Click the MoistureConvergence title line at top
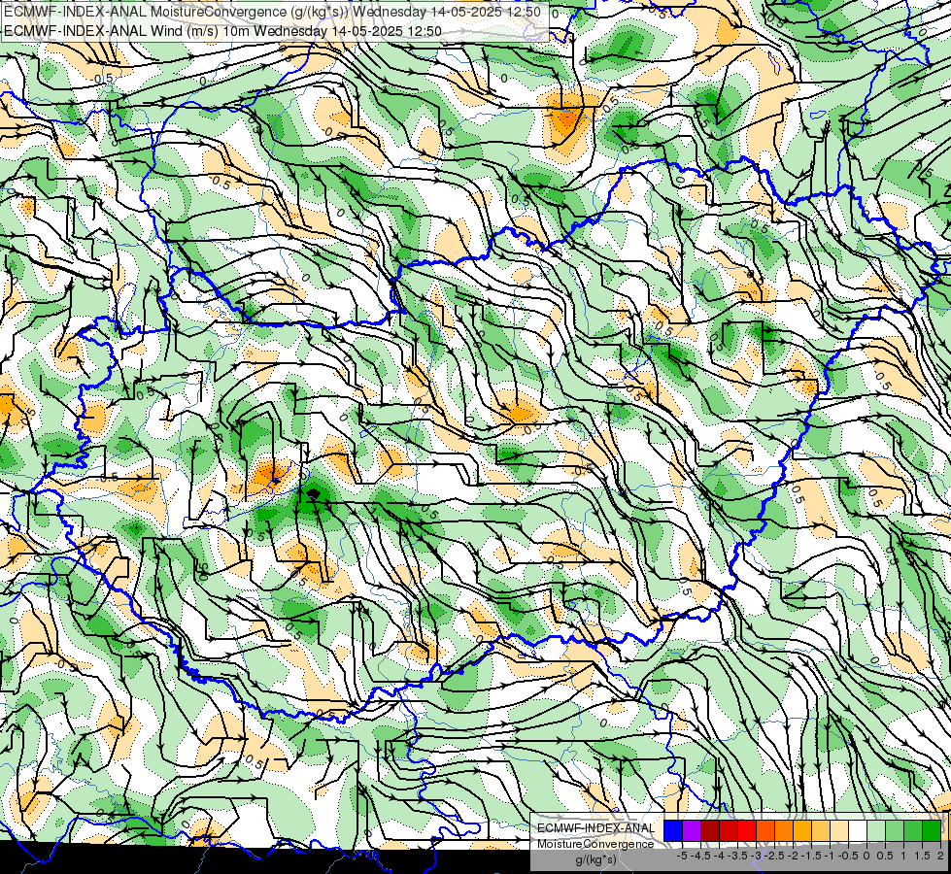This screenshot has height=874, width=951. point(272,12)
